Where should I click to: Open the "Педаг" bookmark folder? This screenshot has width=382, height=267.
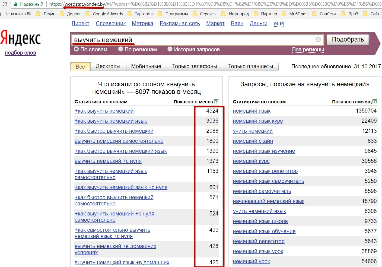tap(46, 14)
